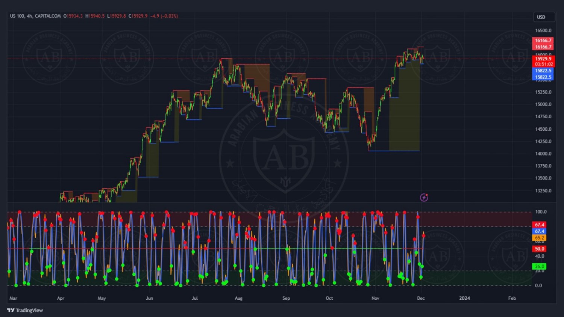Screen dimensions: 564x317
Task: Click the red 15929.9 current price label
Action: (x=543, y=59)
